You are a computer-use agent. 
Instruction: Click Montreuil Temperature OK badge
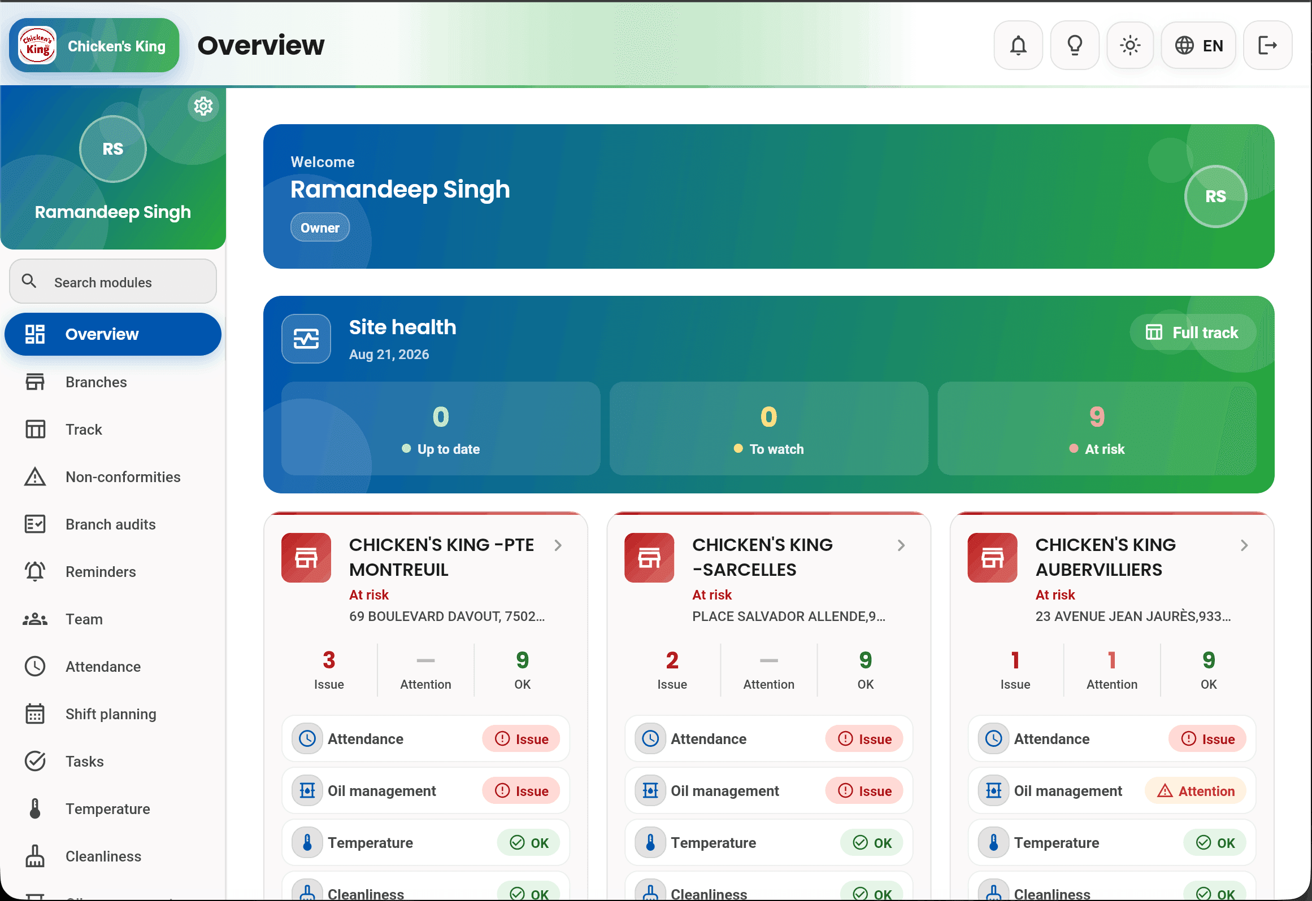coord(528,843)
